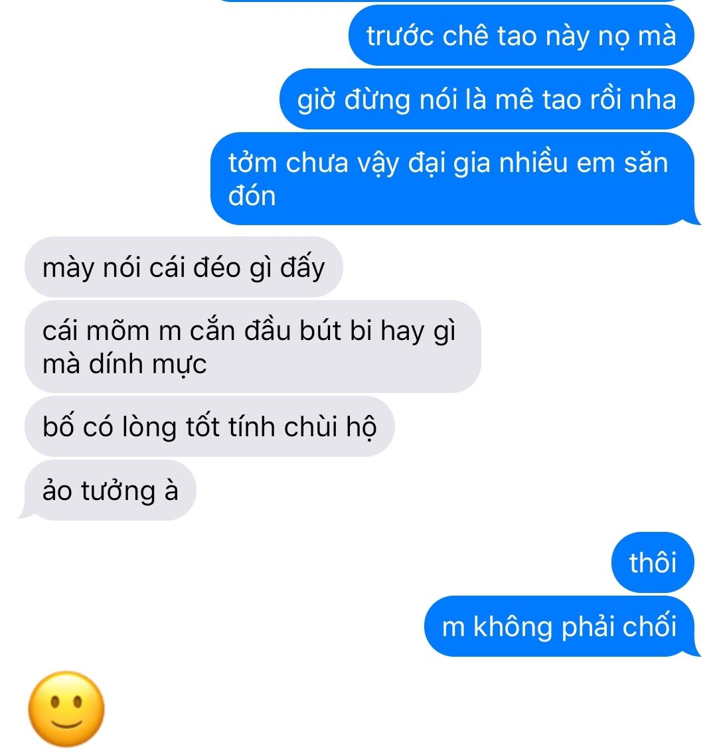The image size is (717, 755).
Task: Click the text 'mà dính mực' in the gray bubble
Action: point(124,364)
